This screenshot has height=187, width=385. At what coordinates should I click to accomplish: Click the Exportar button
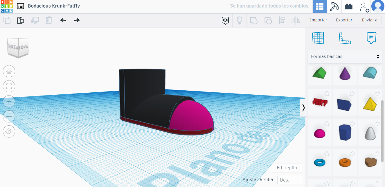click(x=344, y=20)
